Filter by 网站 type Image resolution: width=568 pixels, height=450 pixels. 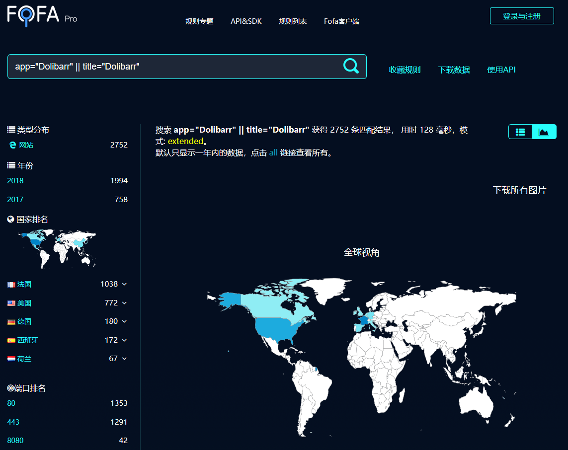tap(26, 145)
